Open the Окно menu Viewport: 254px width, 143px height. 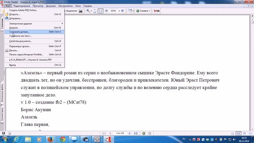click(x=78, y=6)
